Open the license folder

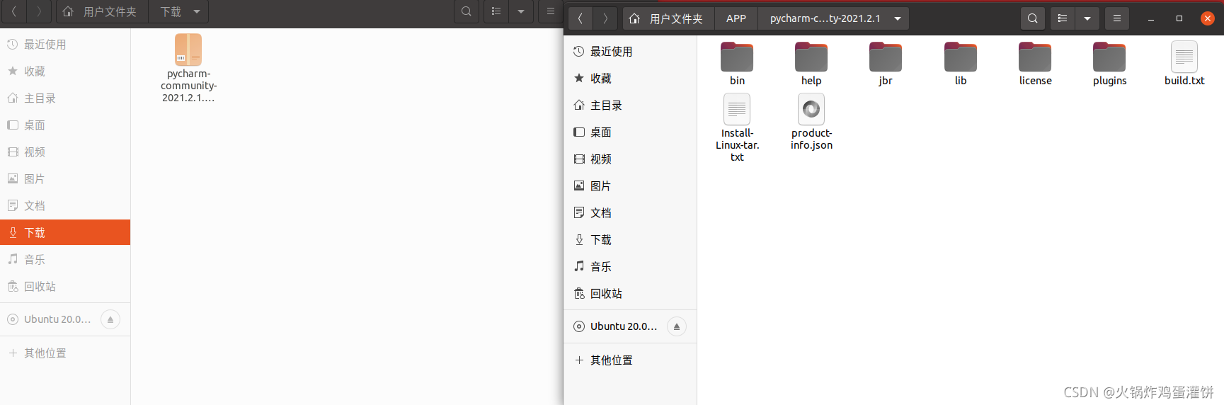1035,64
